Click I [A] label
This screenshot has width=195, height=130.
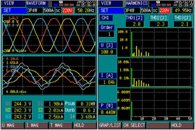coord(108,75)
